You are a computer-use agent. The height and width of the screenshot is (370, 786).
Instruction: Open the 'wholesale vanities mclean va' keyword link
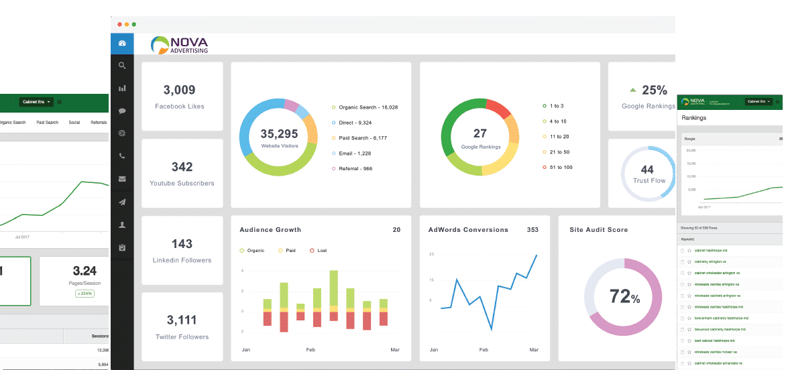(716, 352)
